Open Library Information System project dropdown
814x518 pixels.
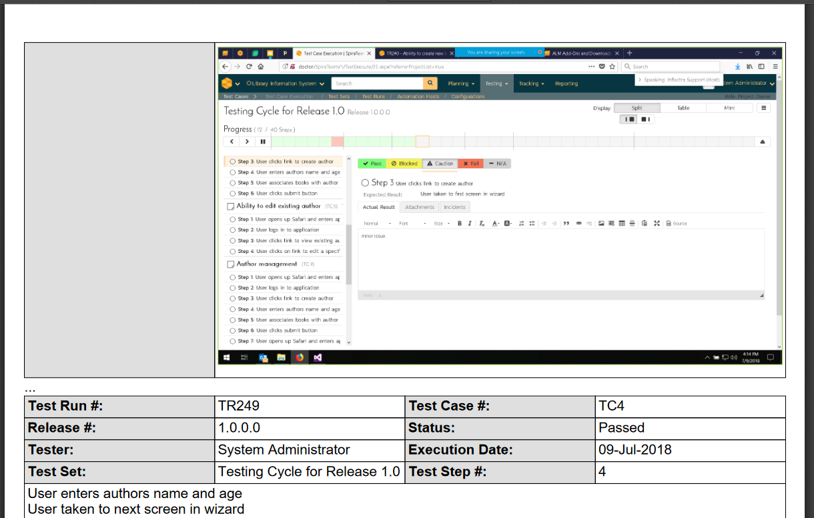(x=285, y=83)
